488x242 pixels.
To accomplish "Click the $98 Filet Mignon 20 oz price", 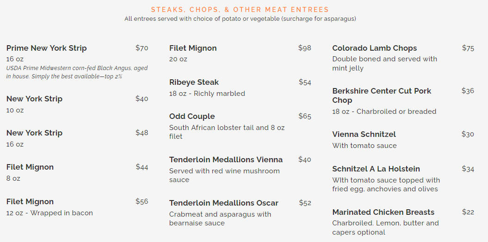I will click(305, 48).
